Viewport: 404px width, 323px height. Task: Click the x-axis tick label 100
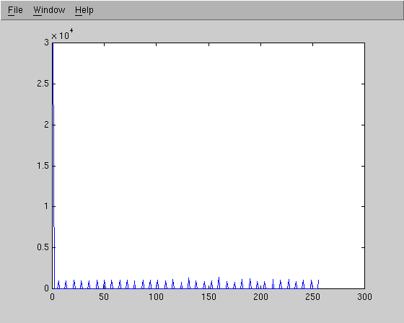156,297
